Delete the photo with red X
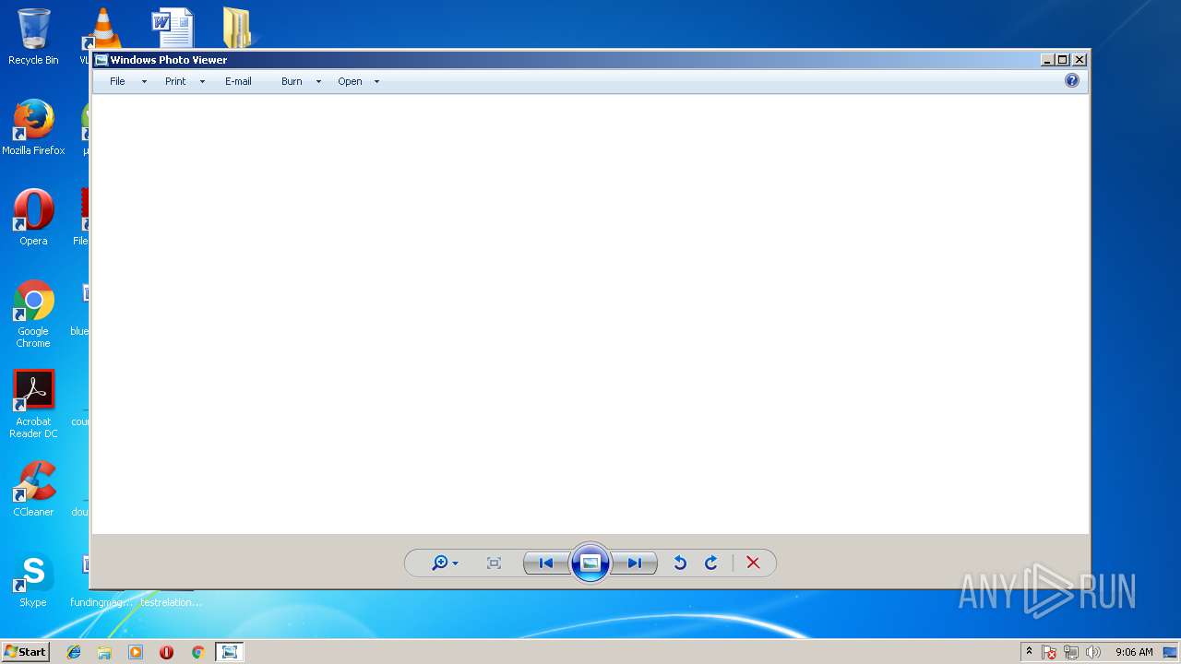This screenshot has height=664, width=1181. (753, 563)
